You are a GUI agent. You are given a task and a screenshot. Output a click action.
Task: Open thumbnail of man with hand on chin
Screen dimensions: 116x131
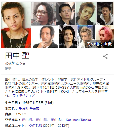(x=45, y=37)
